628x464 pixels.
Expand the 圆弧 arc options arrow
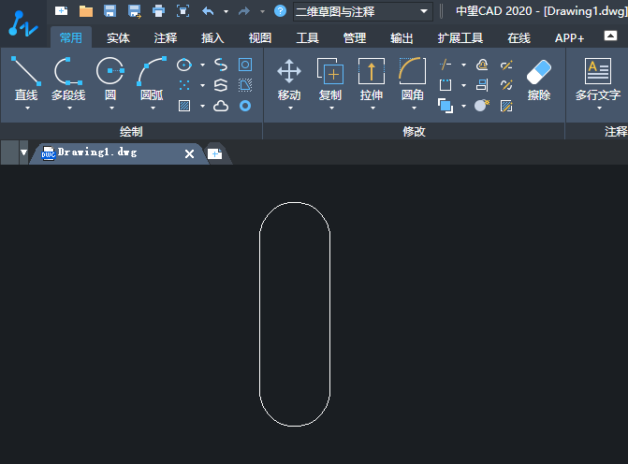153,109
